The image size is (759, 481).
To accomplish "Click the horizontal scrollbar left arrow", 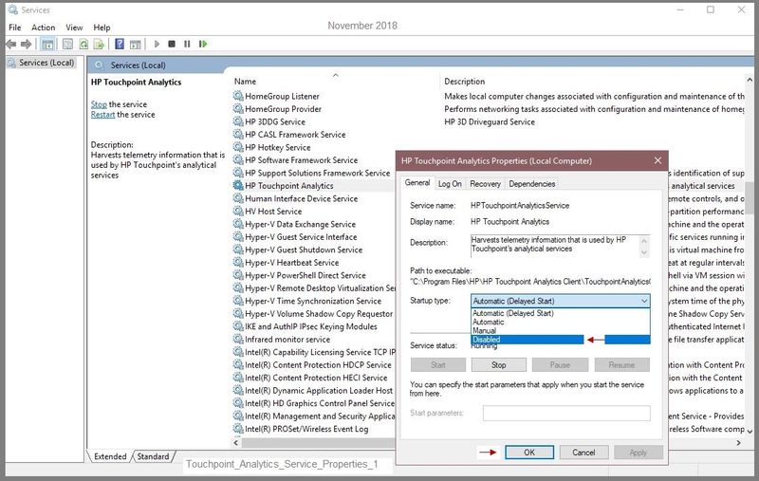I will click(x=236, y=443).
